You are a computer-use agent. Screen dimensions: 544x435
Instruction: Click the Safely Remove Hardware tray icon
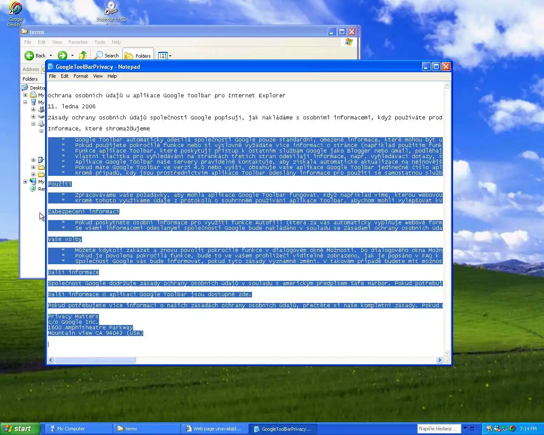(x=504, y=429)
